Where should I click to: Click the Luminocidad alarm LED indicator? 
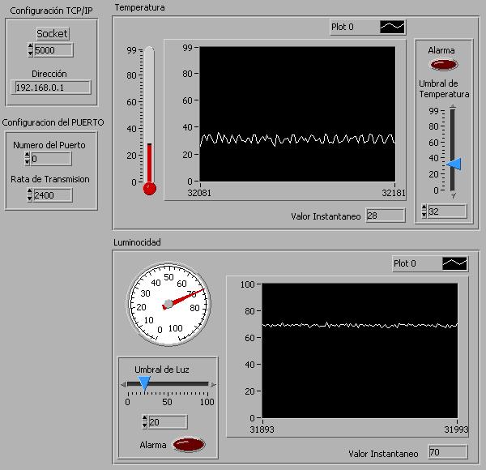tap(189, 444)
